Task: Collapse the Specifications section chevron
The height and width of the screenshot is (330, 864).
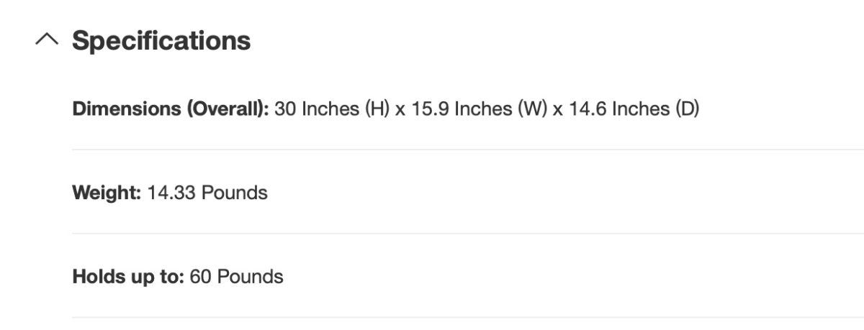Action: click(x=47, y=40)
